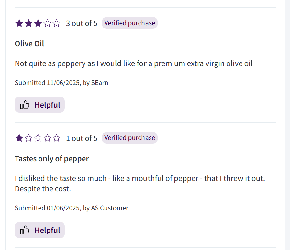Click 'Submitted 01/06/2025, by AS Customer' line
The width and height of the screenshot is (290, 250).
coord(72,208)
